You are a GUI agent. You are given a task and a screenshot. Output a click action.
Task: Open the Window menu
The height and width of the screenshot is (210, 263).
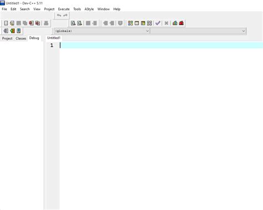click(103, 9)
